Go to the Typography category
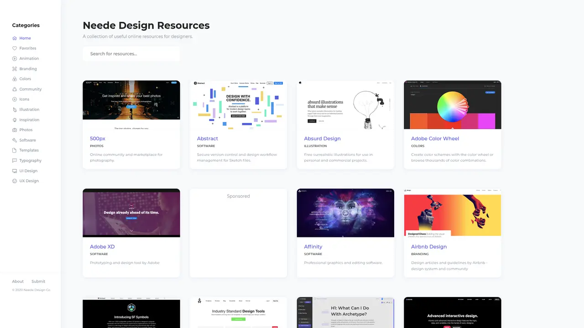This screenshot has width=584, height=328. click(x=31, y=161)
